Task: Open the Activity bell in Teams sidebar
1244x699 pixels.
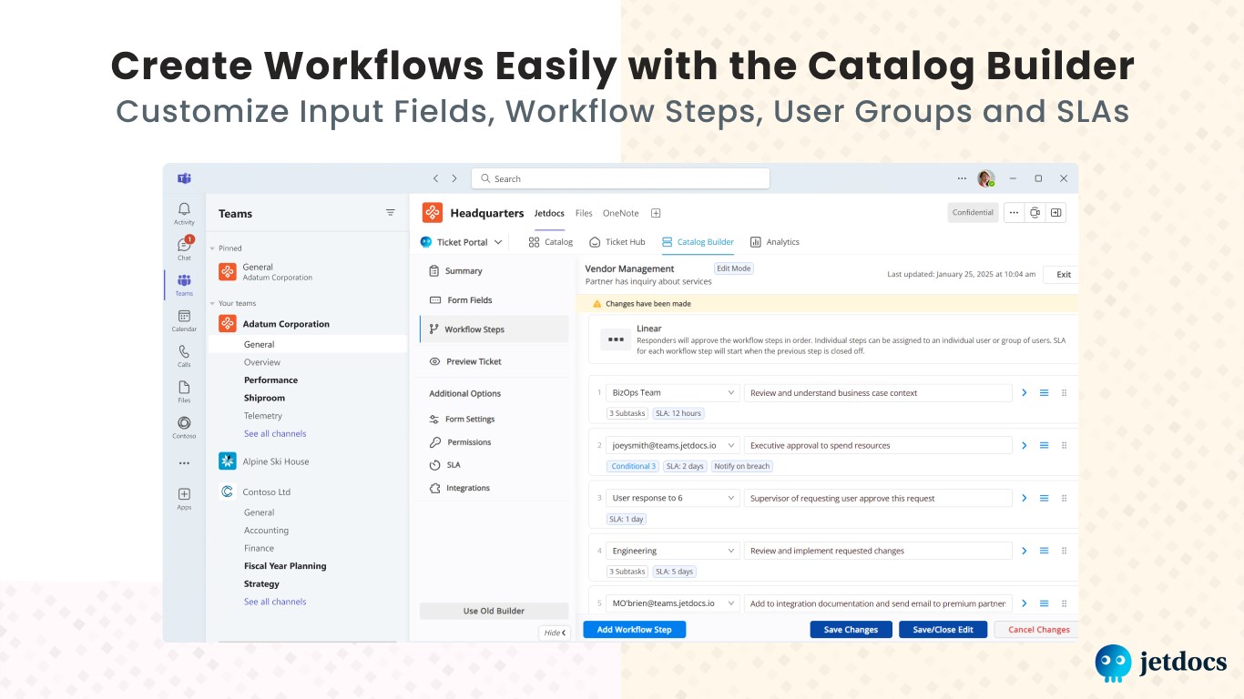Action: [x=184, y=213]
